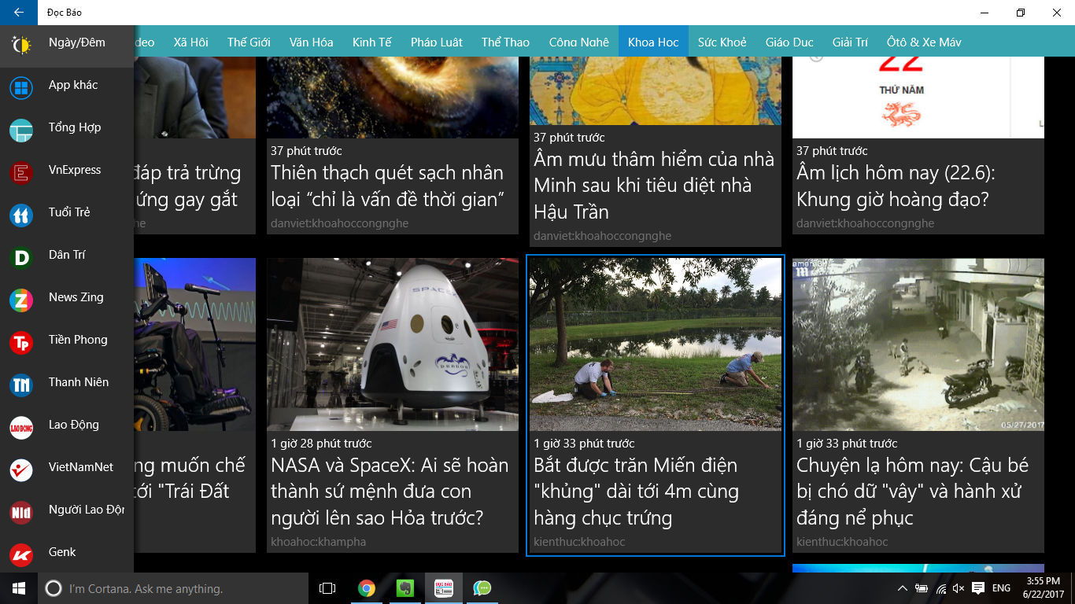
Task: Open the VietNamNet source icon
Action: click(21, 468)
